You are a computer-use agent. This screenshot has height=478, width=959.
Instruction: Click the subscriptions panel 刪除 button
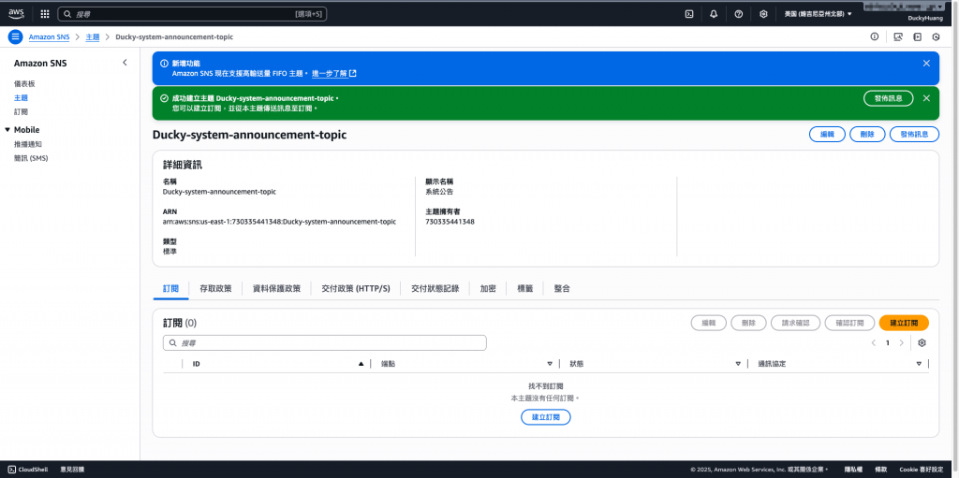tap(748, 323)
